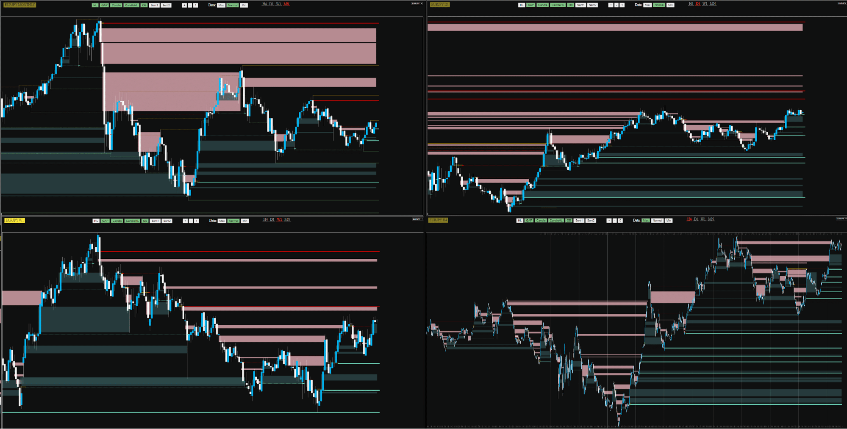This screenshot has width=847, height=429.
Task: Click the plus button in the D1 chart
Action: tap(611, 5)
